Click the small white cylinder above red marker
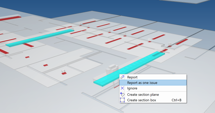 point(64,71)
